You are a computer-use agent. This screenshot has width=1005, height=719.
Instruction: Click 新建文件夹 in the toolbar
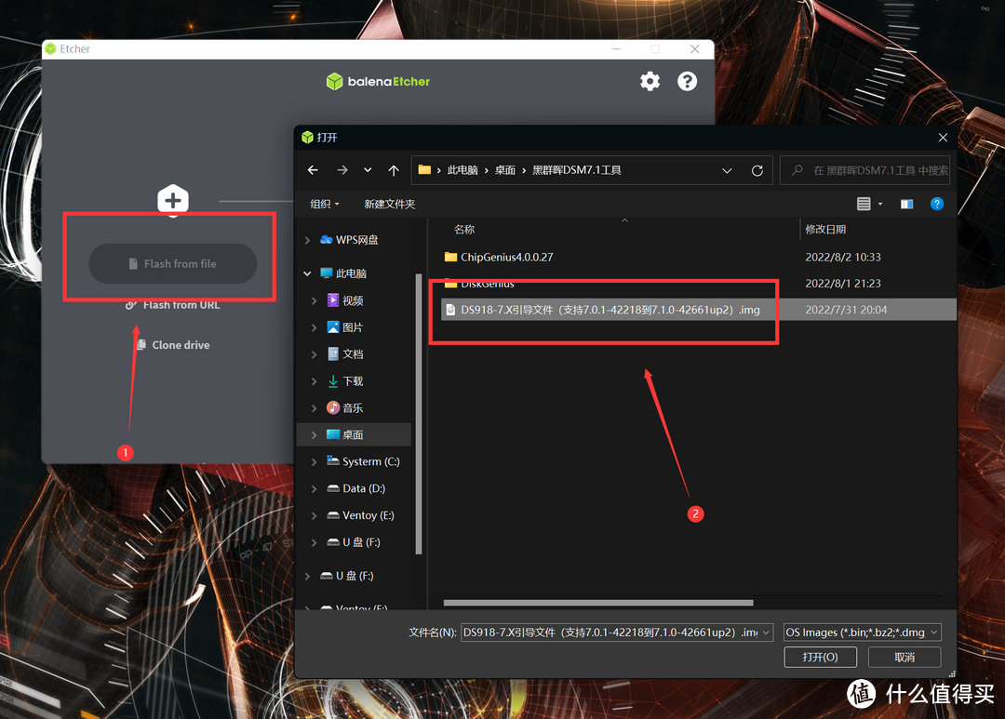point(389,204)
